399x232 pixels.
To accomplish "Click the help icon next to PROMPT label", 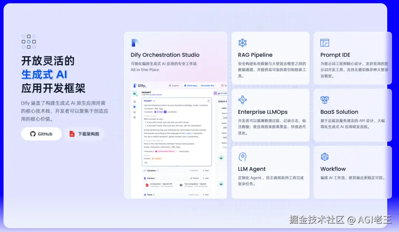I will [154, 101].
